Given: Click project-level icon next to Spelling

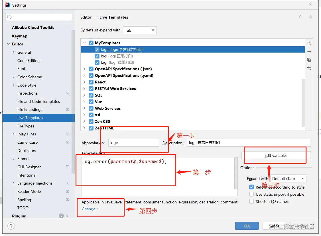Looking at the screenshot, I should (68, 199).
